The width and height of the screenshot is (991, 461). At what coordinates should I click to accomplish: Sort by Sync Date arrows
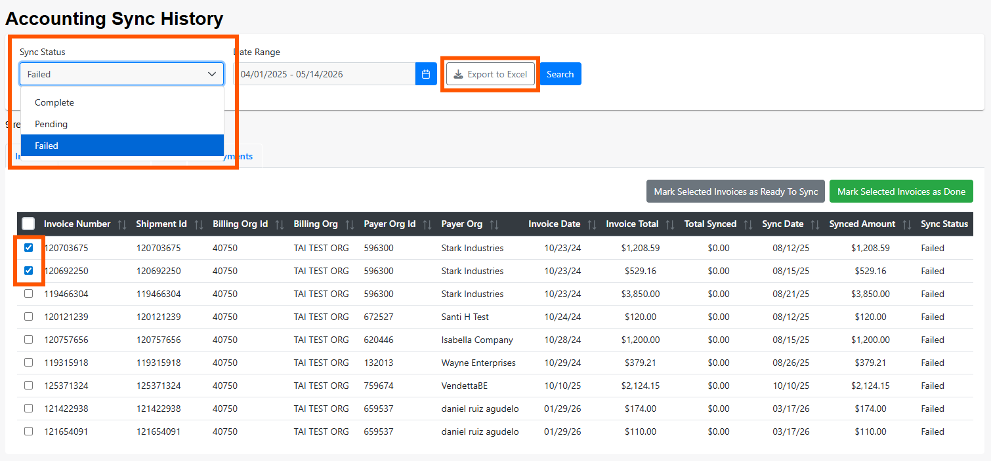pos(815,224)
